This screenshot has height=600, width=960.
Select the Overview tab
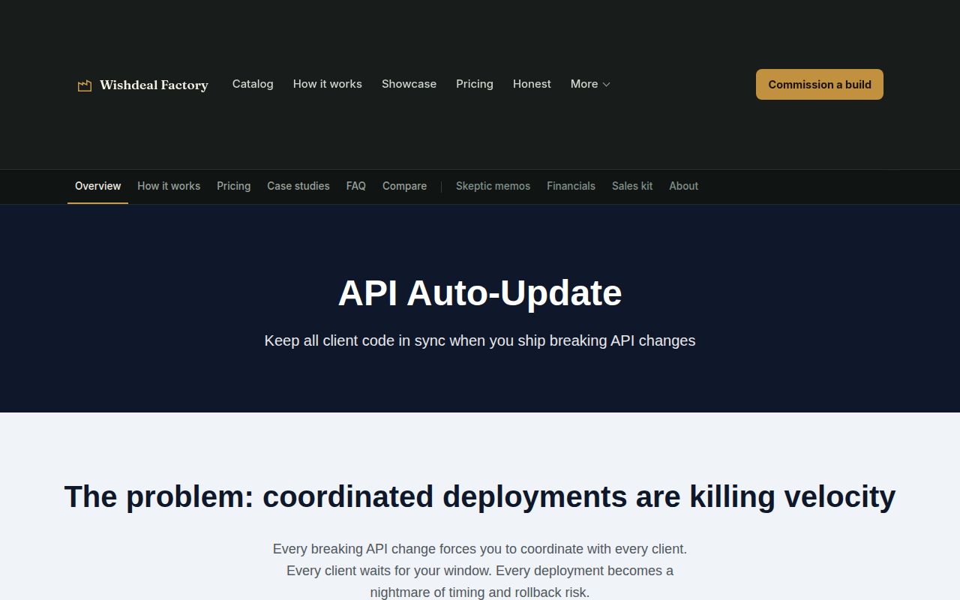coord(98,186)
